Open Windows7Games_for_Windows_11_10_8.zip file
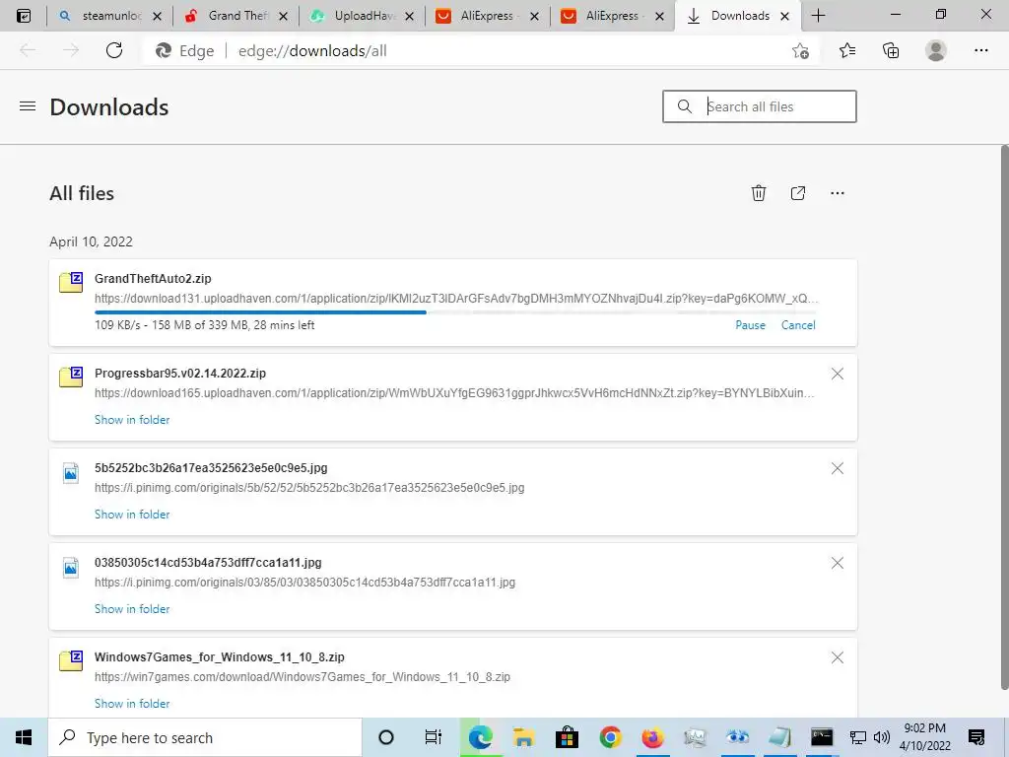 point(220,657)
